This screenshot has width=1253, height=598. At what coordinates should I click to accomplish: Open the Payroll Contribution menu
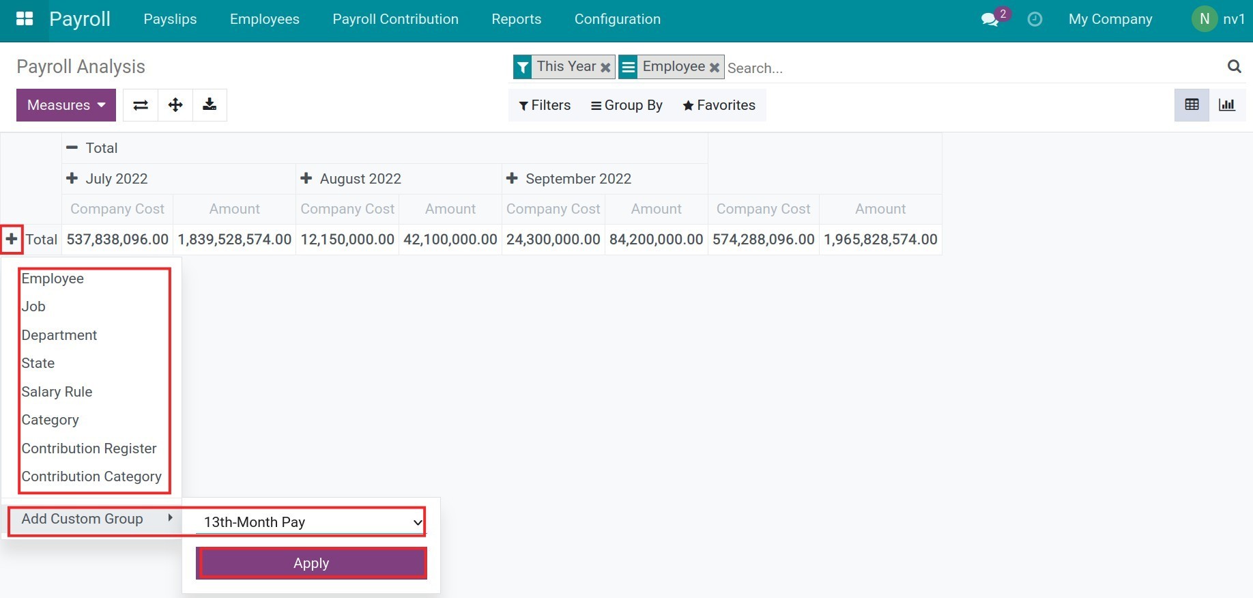pyautogui.click(x=396, y=19)
